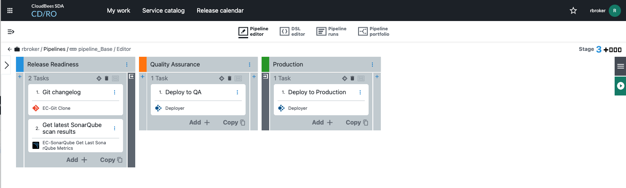Screen dimensions: 626x188
Task: Click the green run pipeline play button
Action: click(620, 86)
